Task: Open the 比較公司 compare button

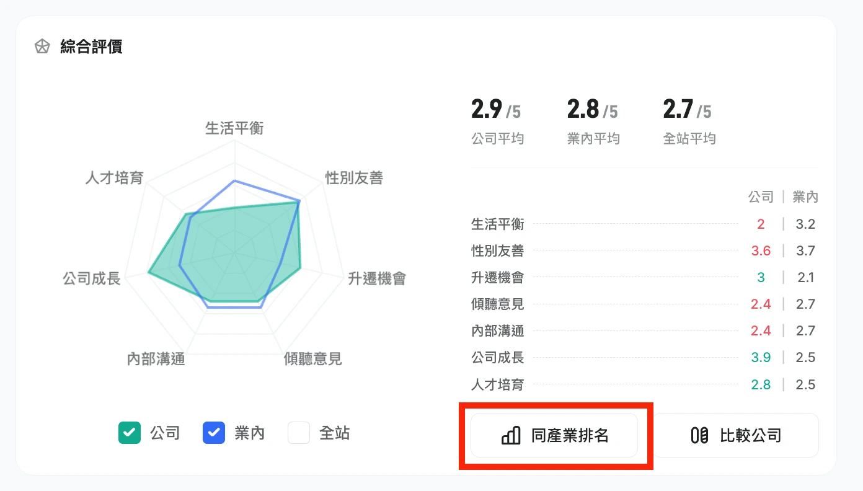Action: pos(737,435)
